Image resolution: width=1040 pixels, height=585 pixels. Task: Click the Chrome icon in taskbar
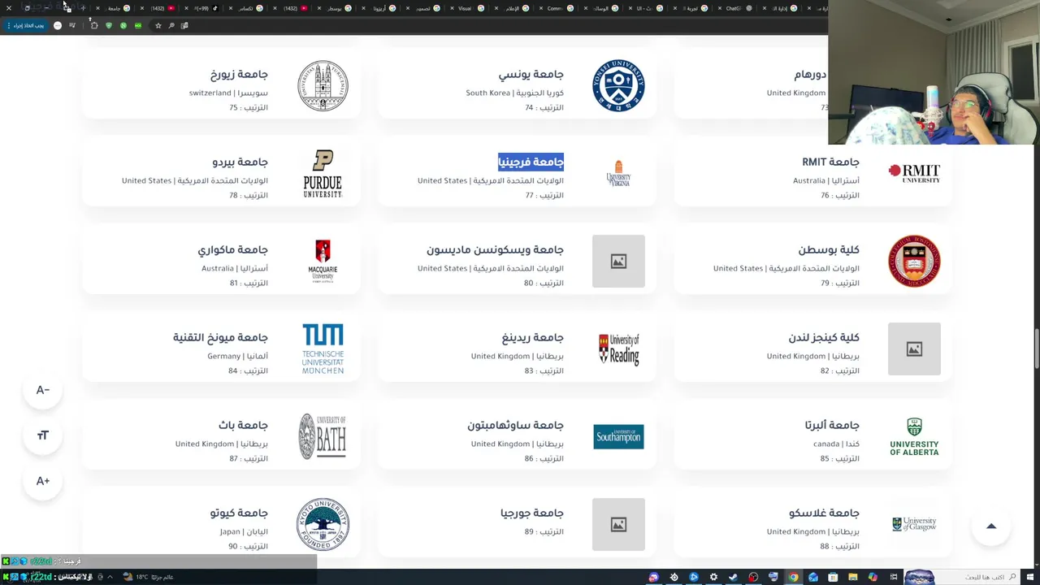pyautogui.click(x=793, y=577)
